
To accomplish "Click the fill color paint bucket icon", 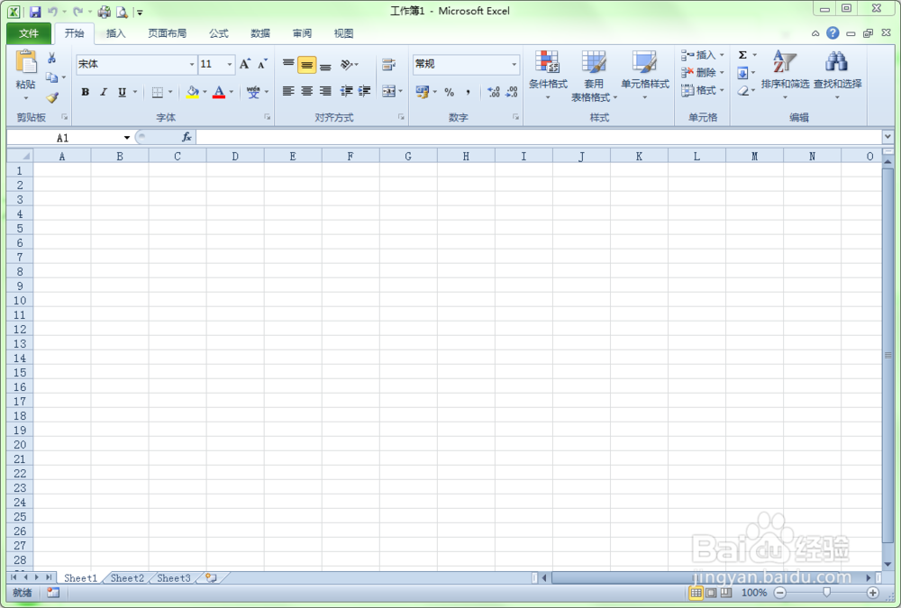I will pyautogui.click(x=193, y=91).
